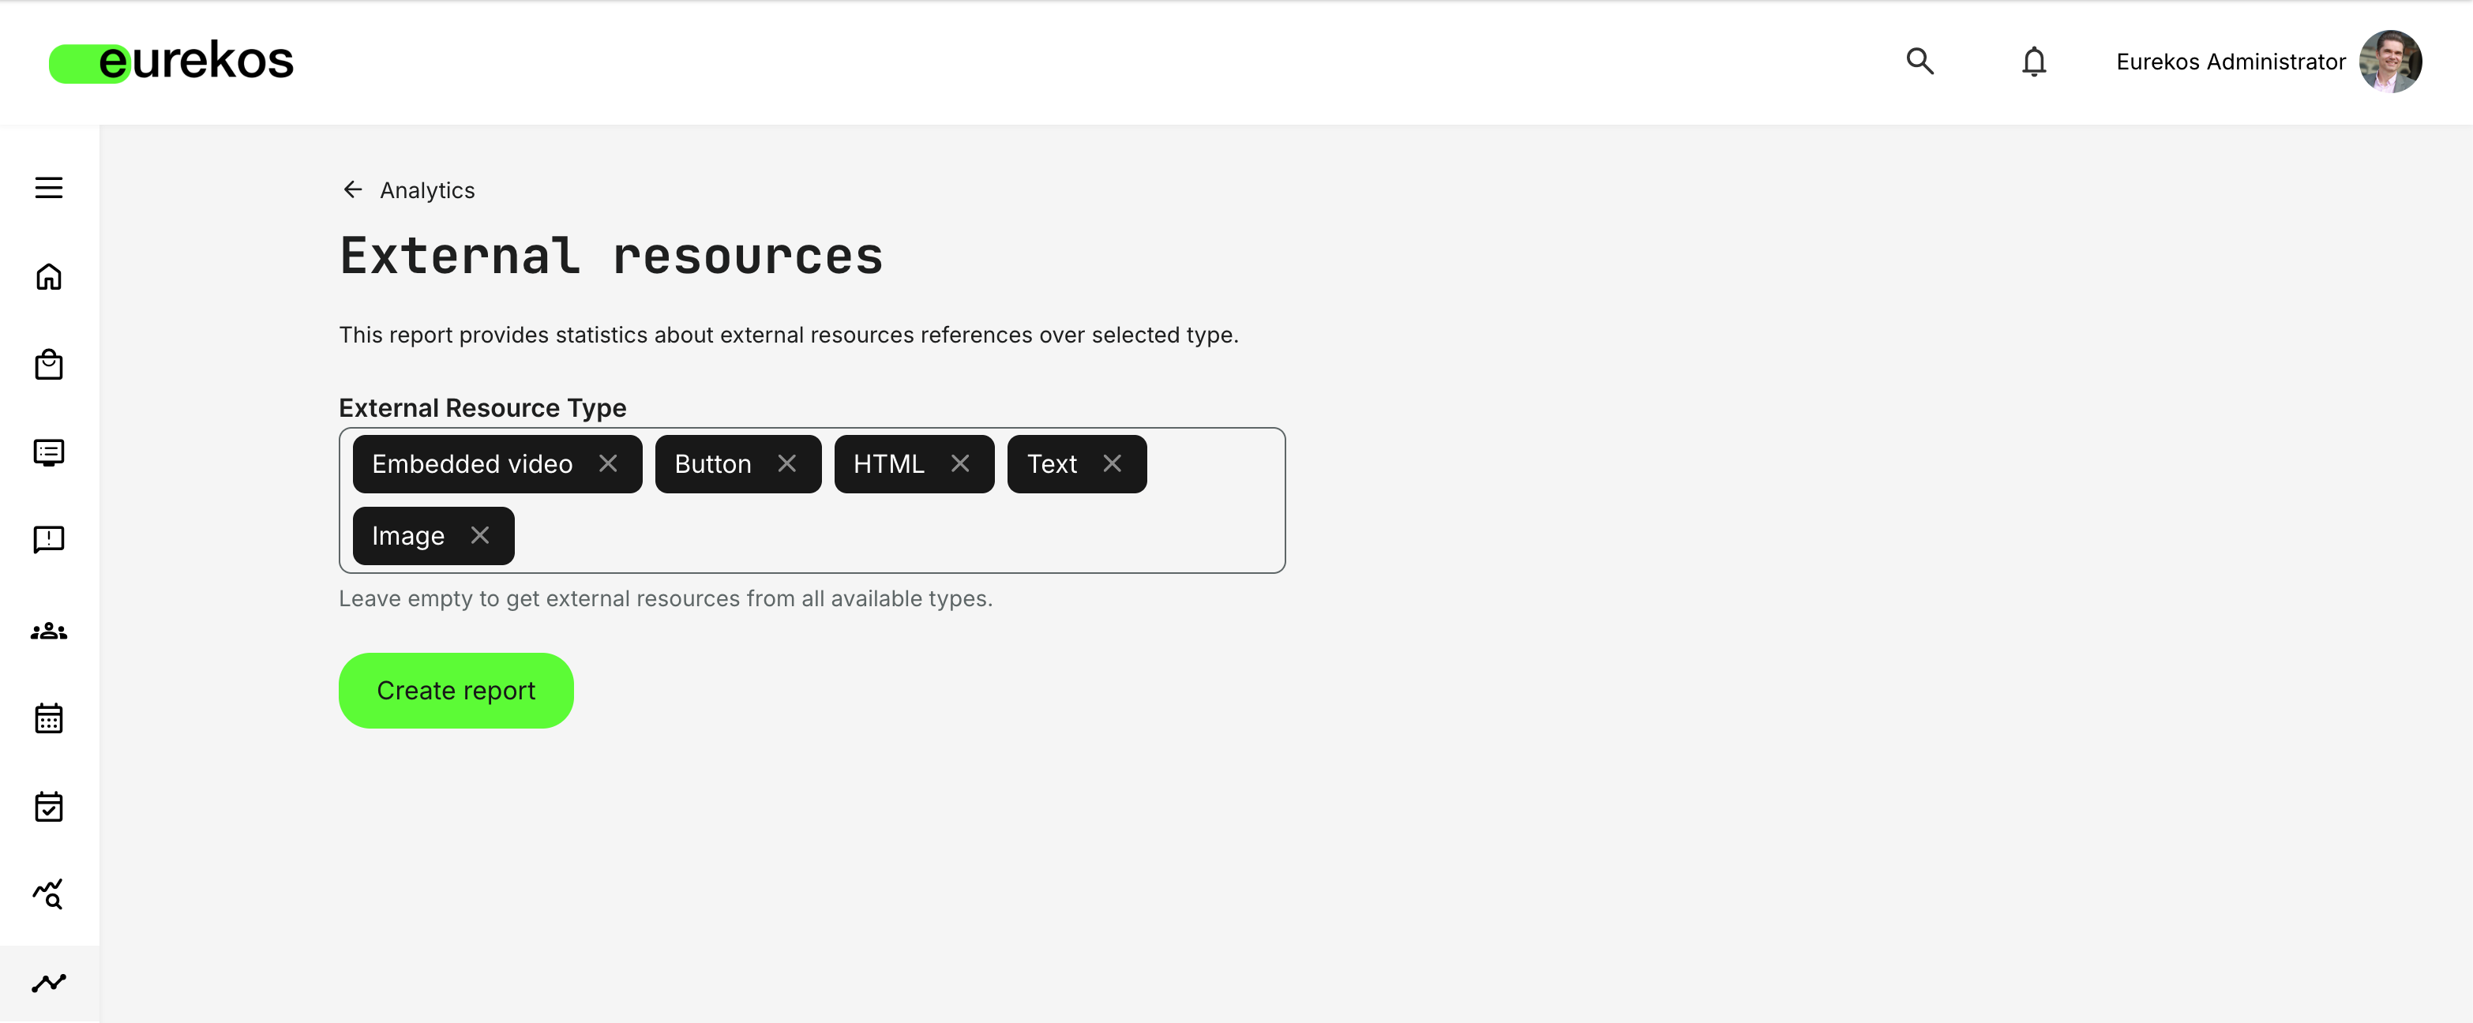
Task: Open the notifications bell
Action: pyautogui.click(x=2032, y=62)
